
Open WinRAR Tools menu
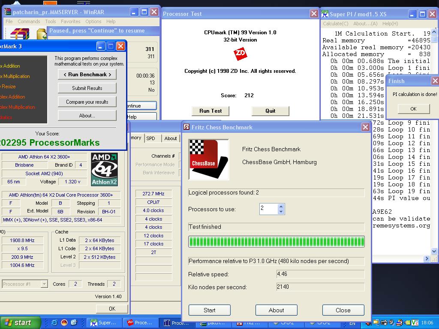point(51,21)
